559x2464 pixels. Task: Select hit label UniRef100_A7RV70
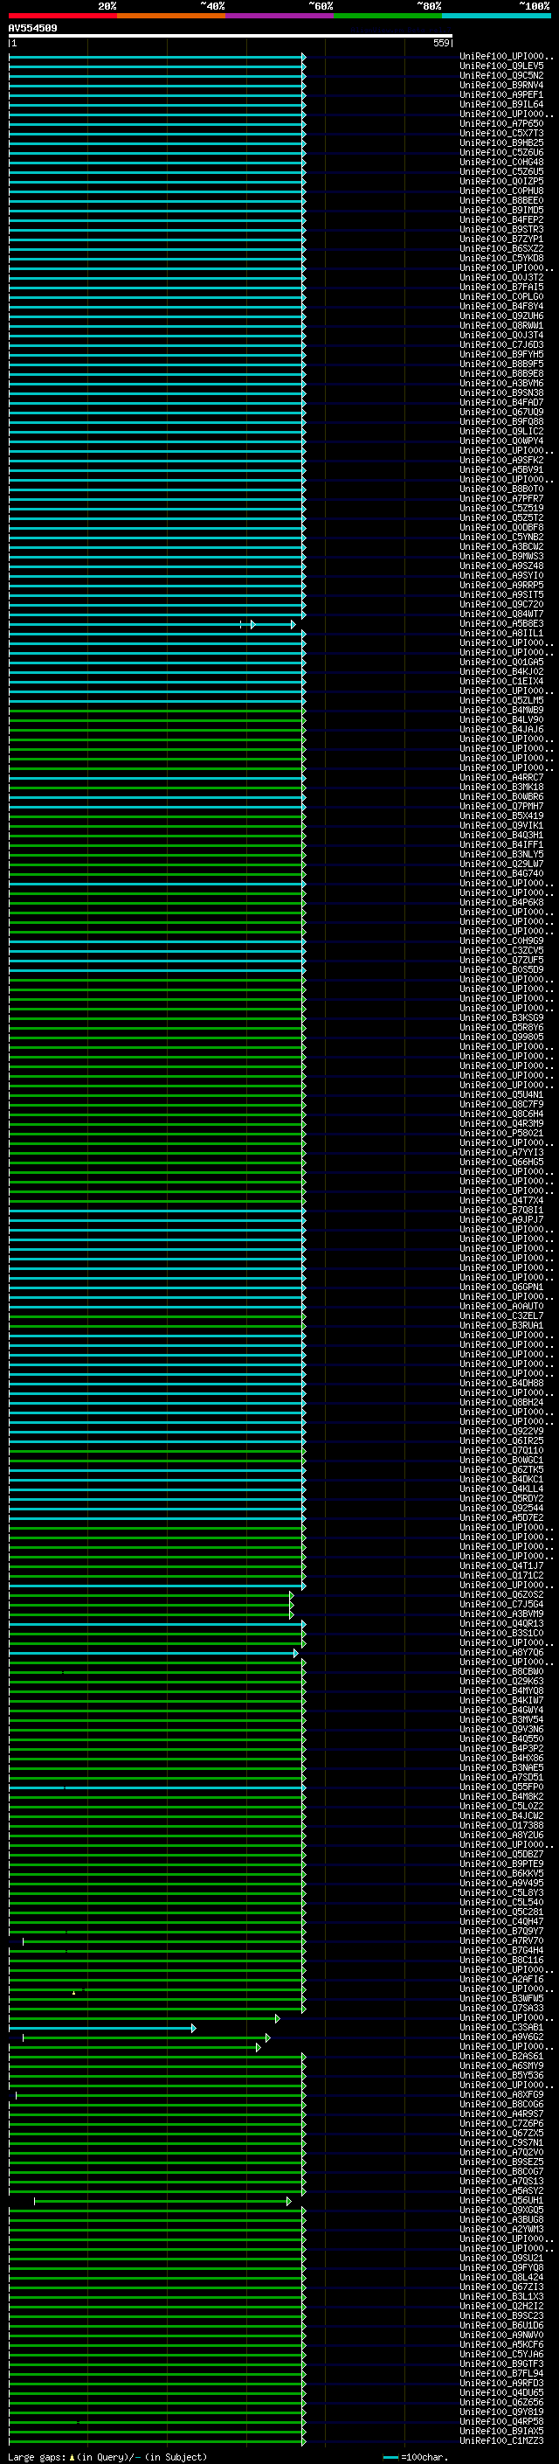coord(500,1940)
